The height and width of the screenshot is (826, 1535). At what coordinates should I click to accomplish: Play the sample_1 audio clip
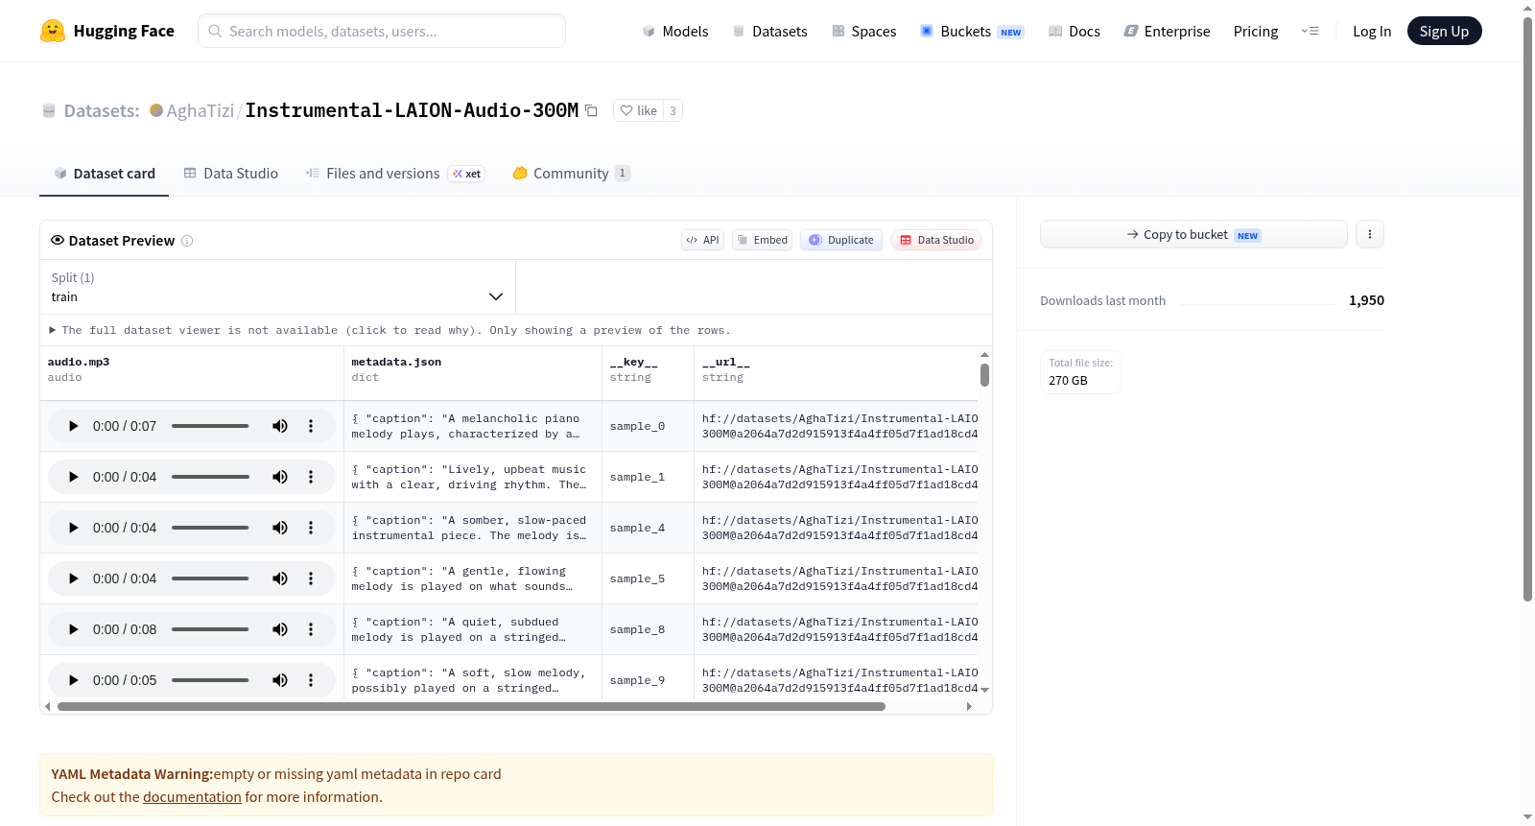tap(73, 477)
